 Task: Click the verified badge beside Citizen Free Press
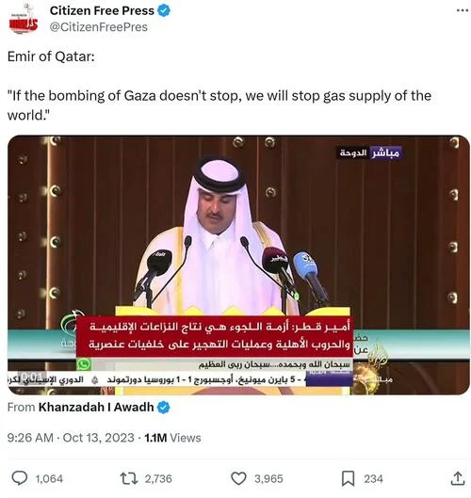point(164,10)
